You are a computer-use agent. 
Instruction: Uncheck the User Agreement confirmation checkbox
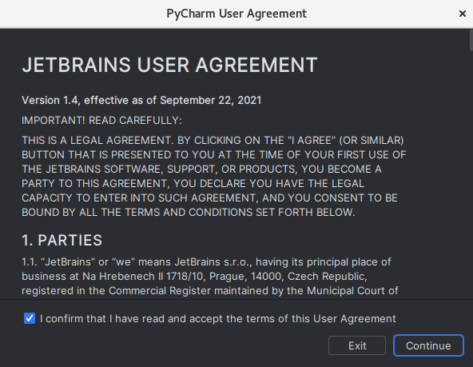pyautogui.click(x=30, y=318)
